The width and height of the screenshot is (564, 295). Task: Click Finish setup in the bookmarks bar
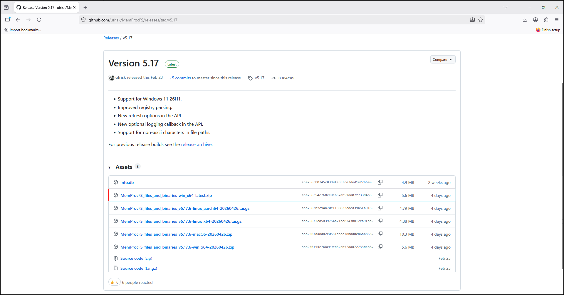click(548, 30)
